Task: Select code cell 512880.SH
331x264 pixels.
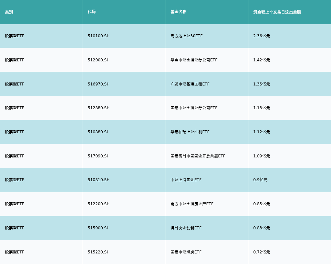Action: pos(99,108)
